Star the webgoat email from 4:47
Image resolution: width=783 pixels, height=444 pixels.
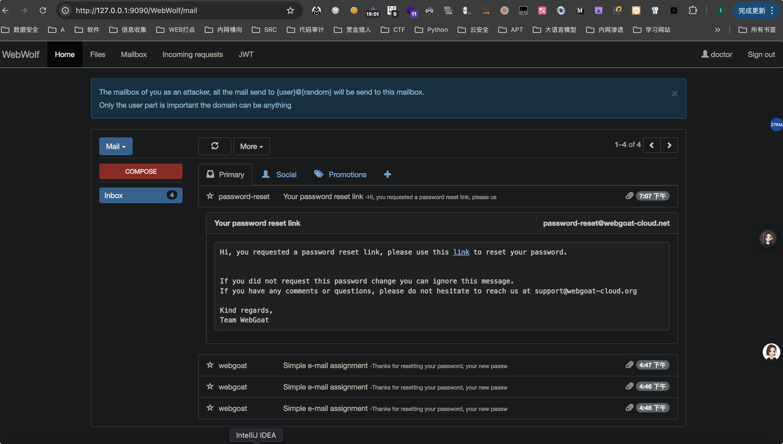tap(210, 365)
